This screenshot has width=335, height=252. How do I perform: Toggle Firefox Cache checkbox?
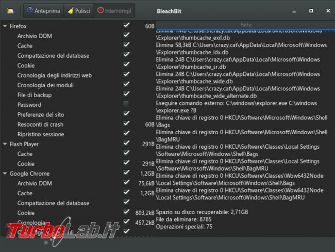coord(126,45)
